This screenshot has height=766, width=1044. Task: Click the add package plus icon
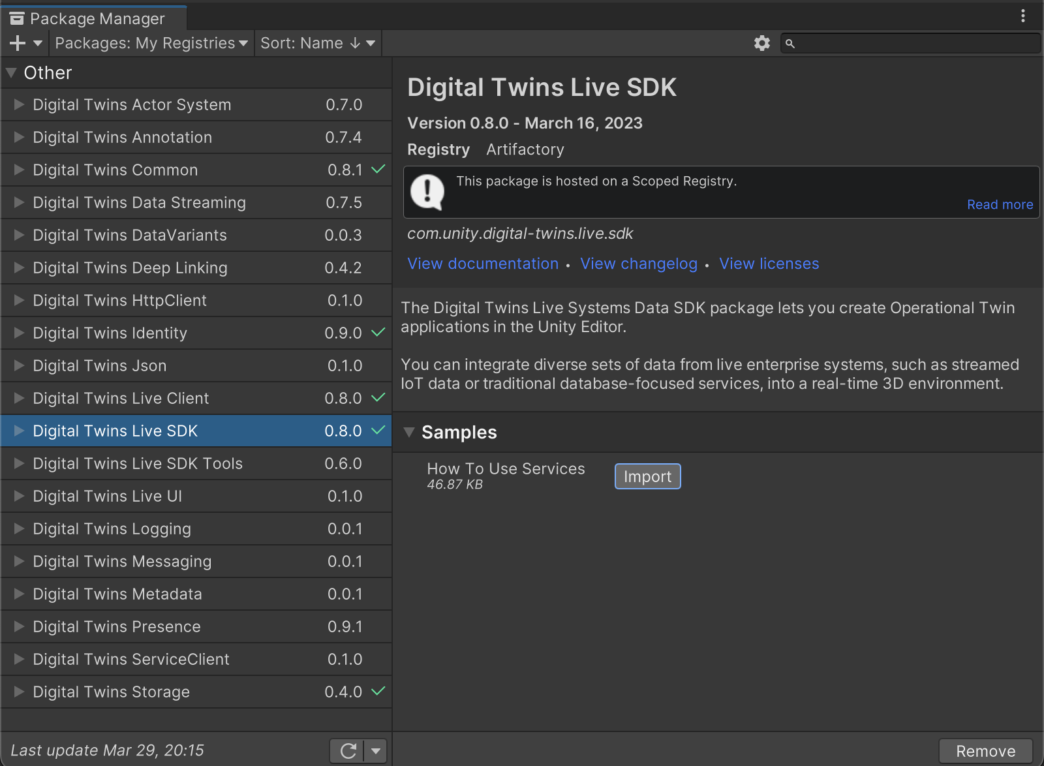tap(18, 43)
